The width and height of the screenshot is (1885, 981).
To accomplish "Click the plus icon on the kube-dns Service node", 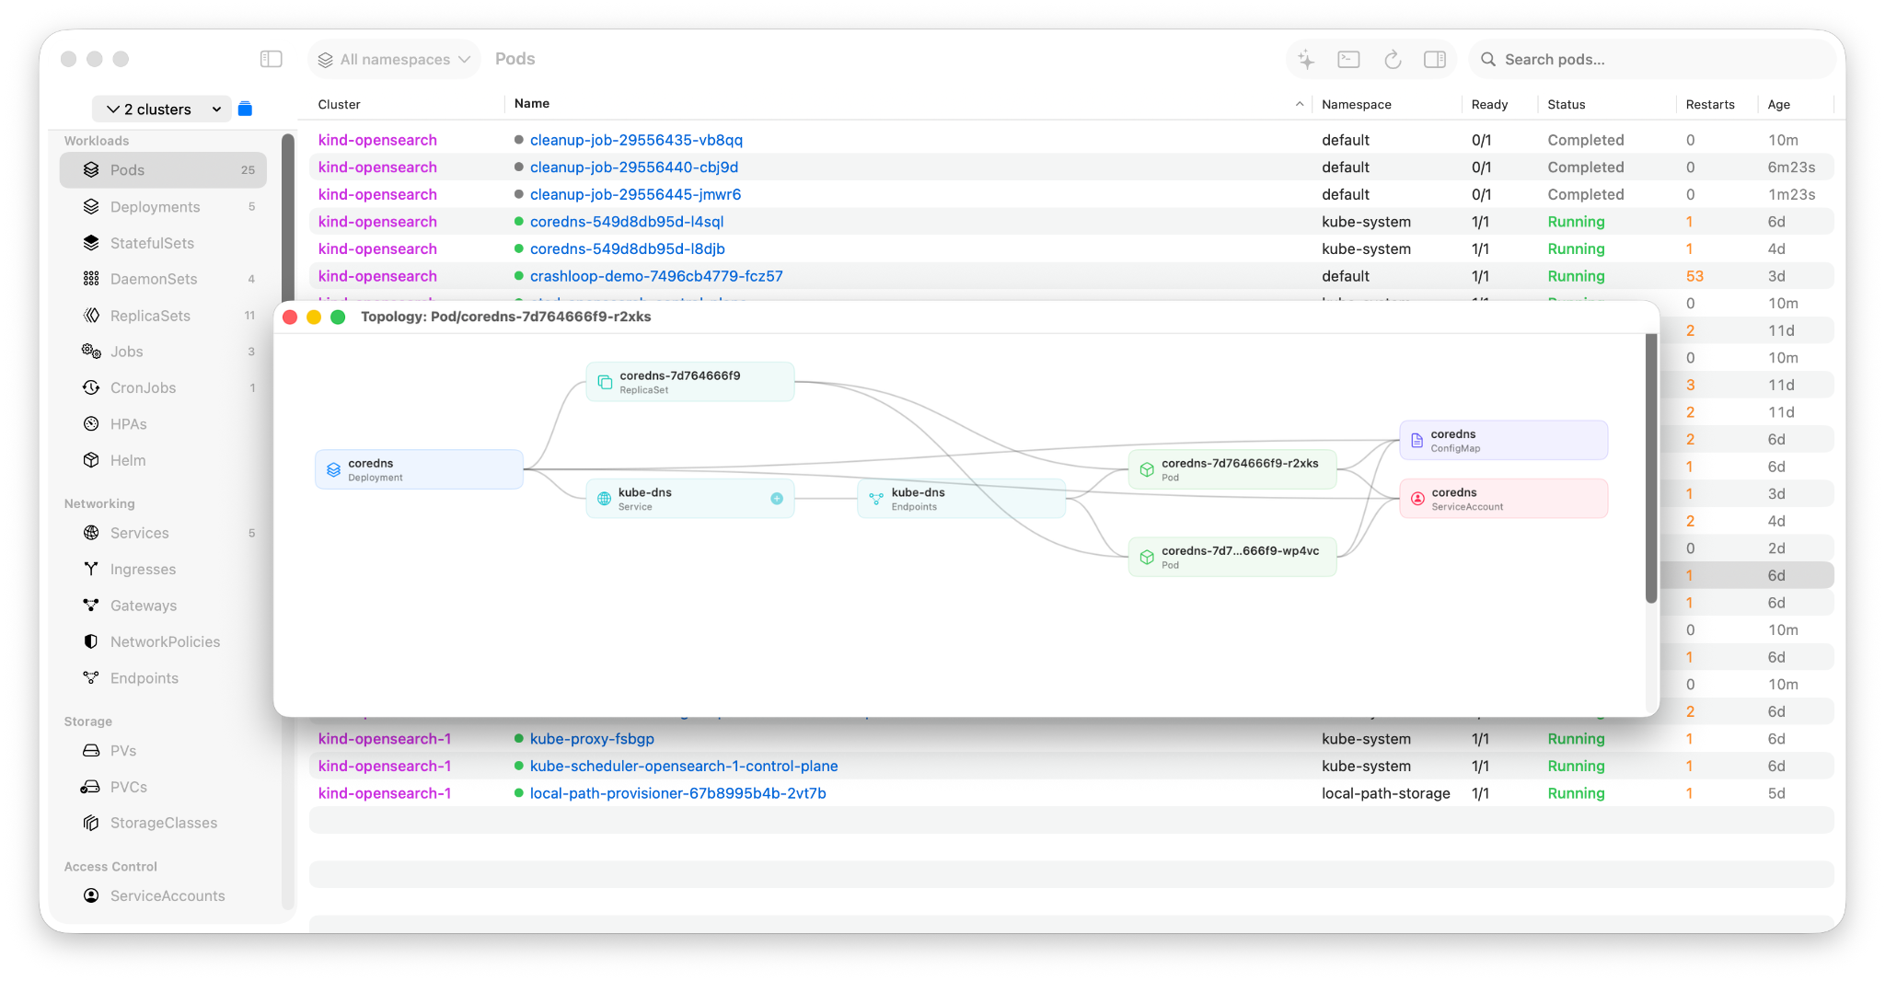I will [x=777, y=498].
